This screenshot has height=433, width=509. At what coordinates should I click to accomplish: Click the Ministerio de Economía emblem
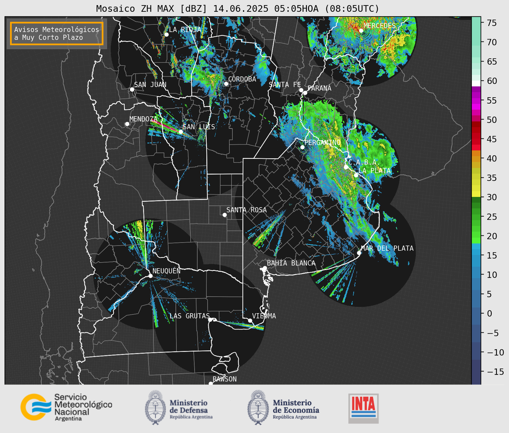(258, 407)
